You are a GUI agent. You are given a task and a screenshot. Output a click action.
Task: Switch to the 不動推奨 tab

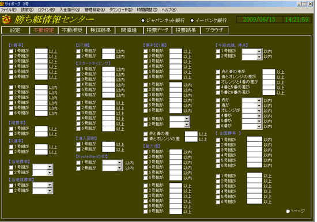coord(72,31)
